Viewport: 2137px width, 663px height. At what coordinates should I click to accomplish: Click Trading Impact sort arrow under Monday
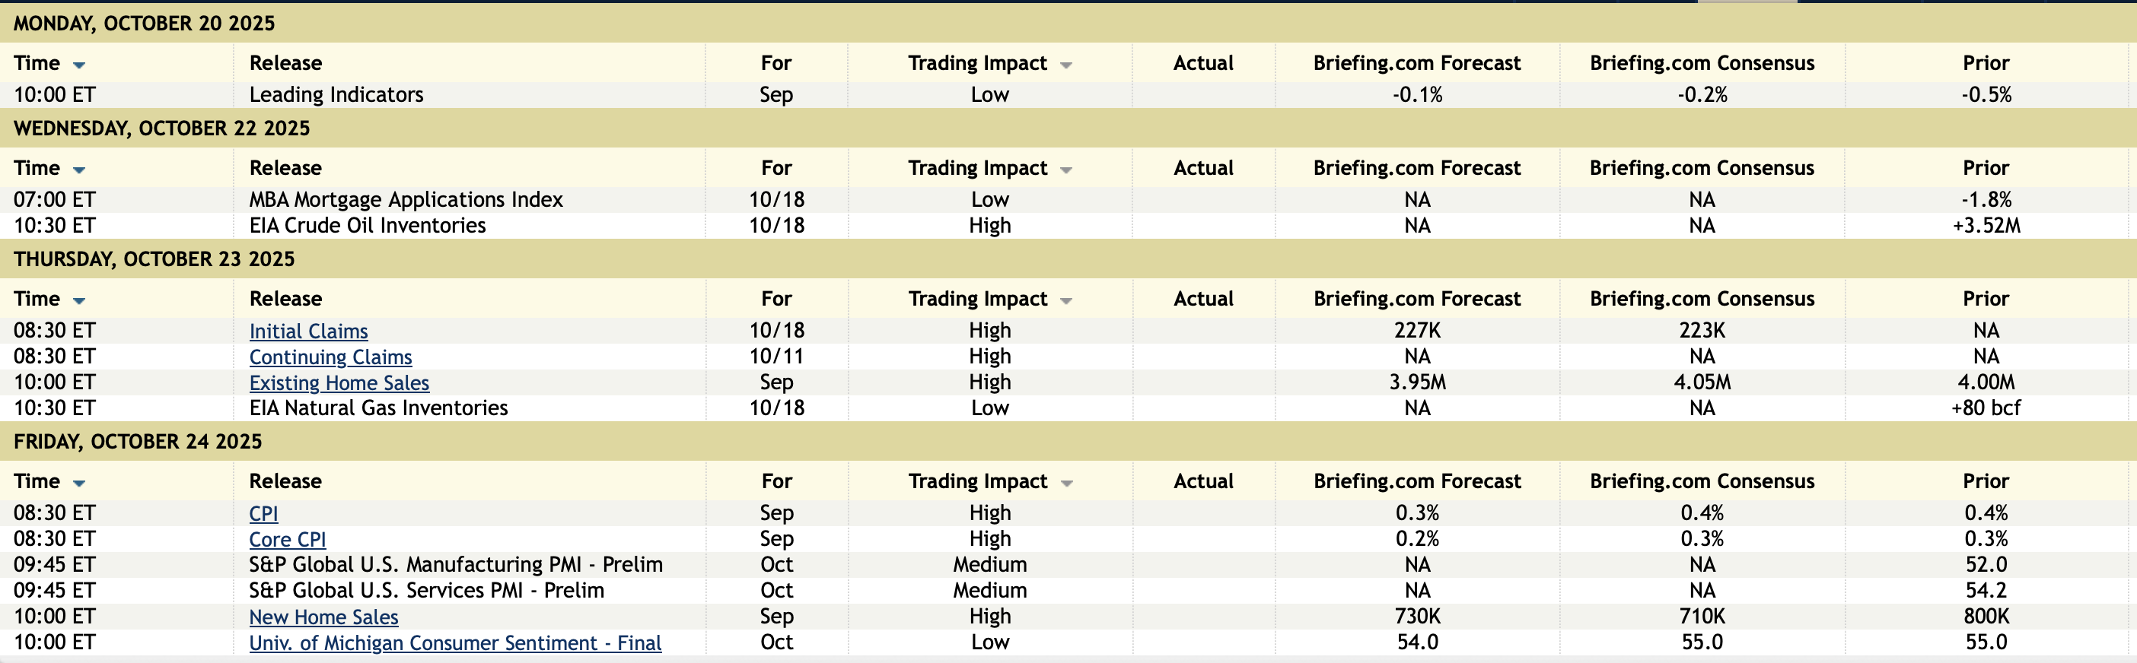coord(1066,65)
